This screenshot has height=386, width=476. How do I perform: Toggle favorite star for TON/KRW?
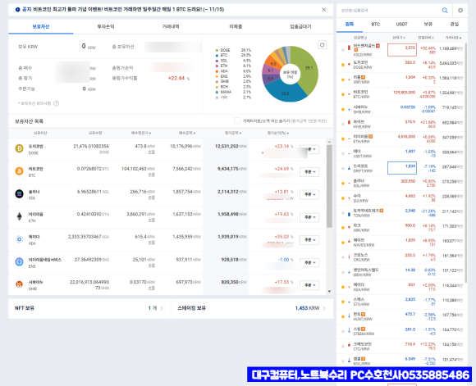point(343,213)
